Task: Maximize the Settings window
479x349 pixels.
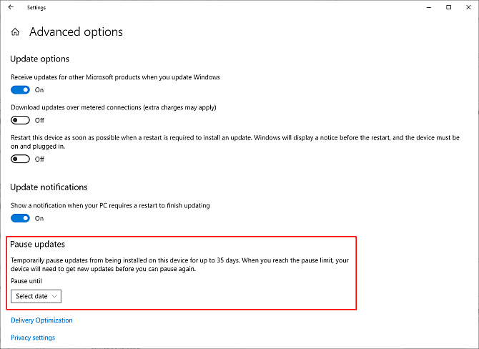Action: click(448, 7)
